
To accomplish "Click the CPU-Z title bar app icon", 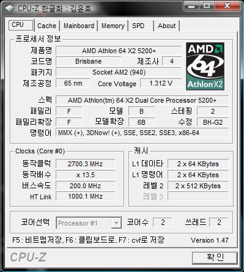I will pyautogui.click(x=10, y=9).
